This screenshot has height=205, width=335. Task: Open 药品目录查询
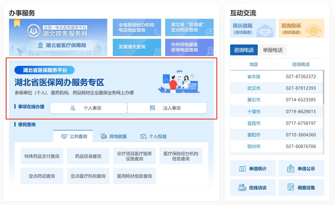pyautogui.click(x=88, y=156)
